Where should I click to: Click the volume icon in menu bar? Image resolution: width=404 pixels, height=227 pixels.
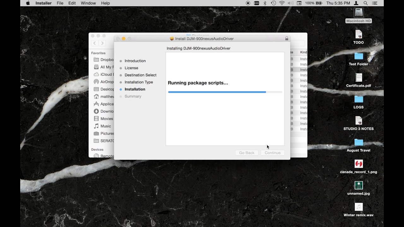click(x=290, y=3)
